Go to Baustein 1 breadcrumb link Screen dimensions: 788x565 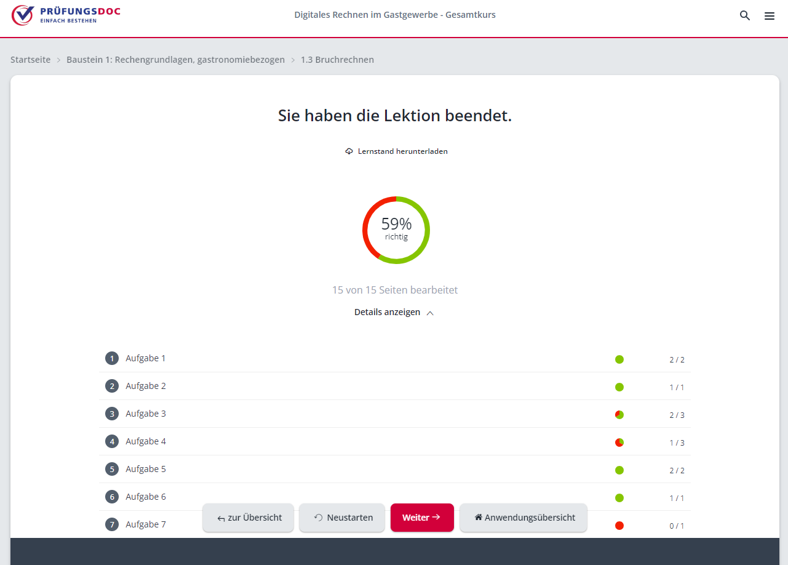point(175,60)
